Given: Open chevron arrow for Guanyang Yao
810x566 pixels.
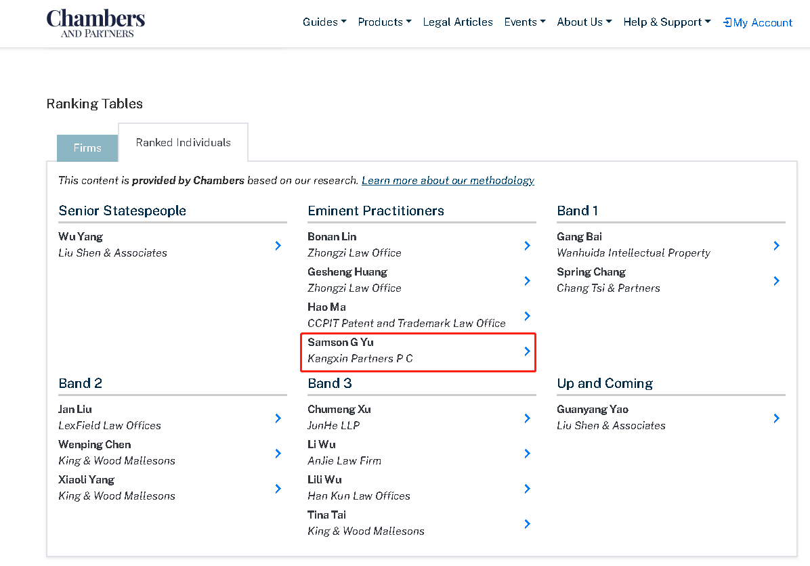Looking at the screenshot, I should [x=776, y=418].
